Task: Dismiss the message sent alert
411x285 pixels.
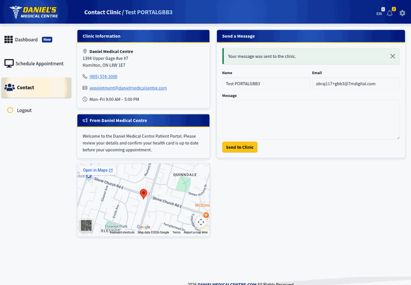Action: coord(392,56)
